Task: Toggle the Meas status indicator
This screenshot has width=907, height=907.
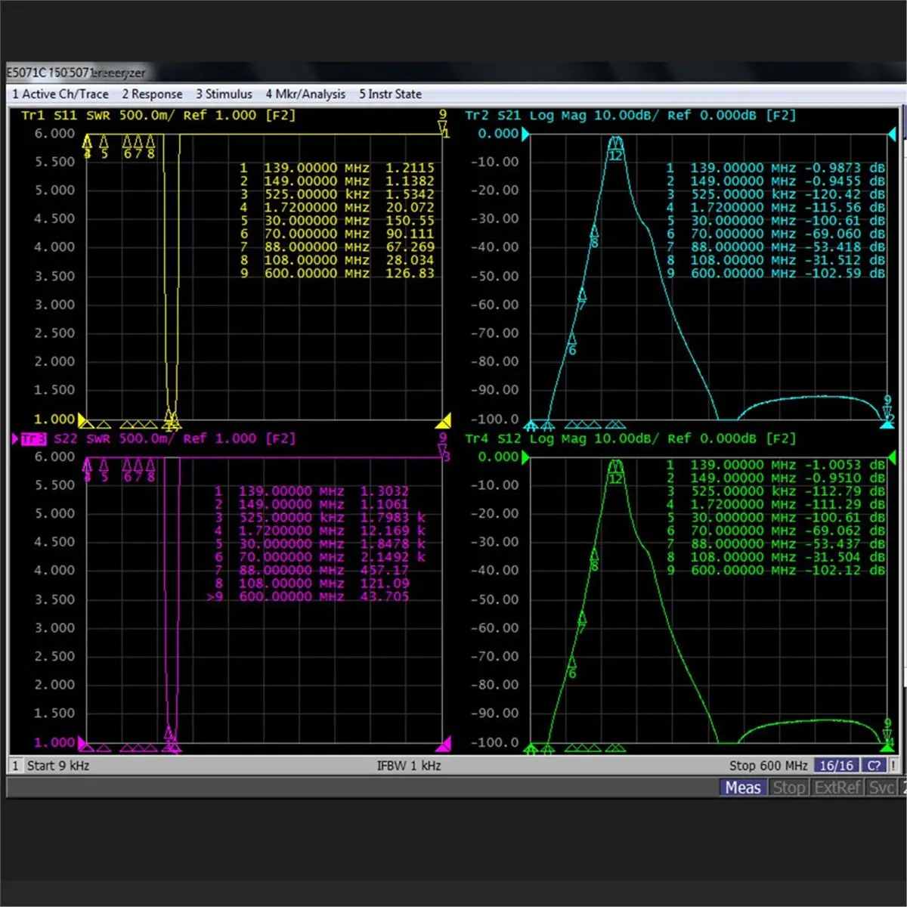Action: click(742, 788)
